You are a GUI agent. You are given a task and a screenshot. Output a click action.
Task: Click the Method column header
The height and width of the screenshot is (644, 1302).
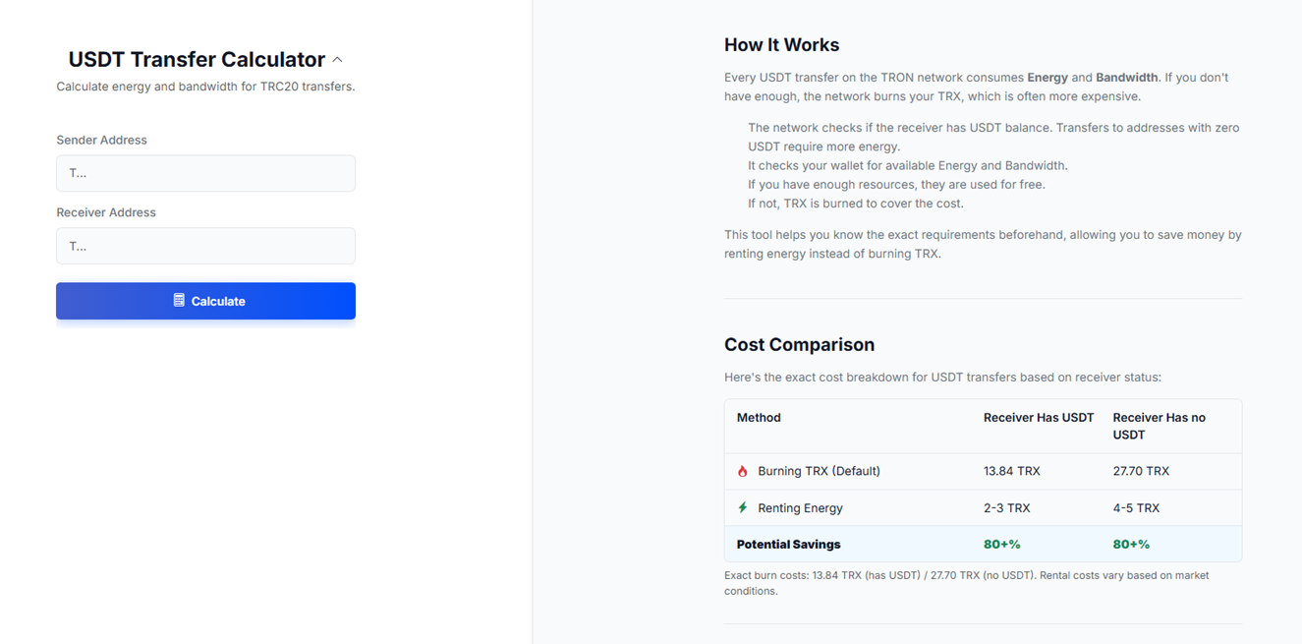point(759,418)
